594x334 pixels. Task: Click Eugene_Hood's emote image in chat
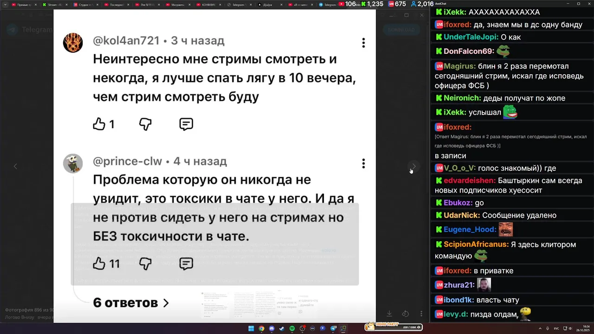click(x=505, y=229)
